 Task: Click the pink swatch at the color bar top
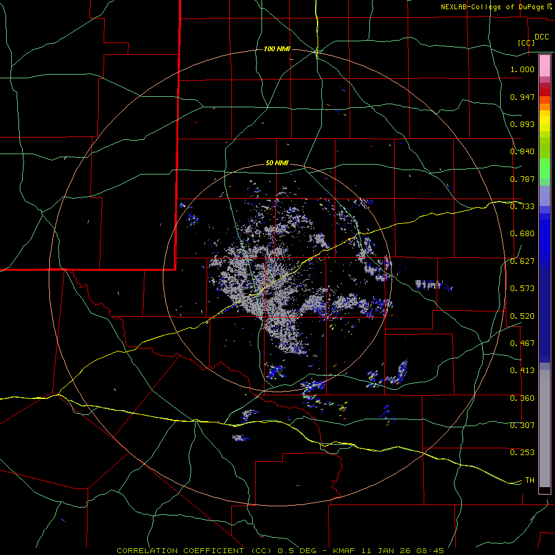[x=545, y=65]
